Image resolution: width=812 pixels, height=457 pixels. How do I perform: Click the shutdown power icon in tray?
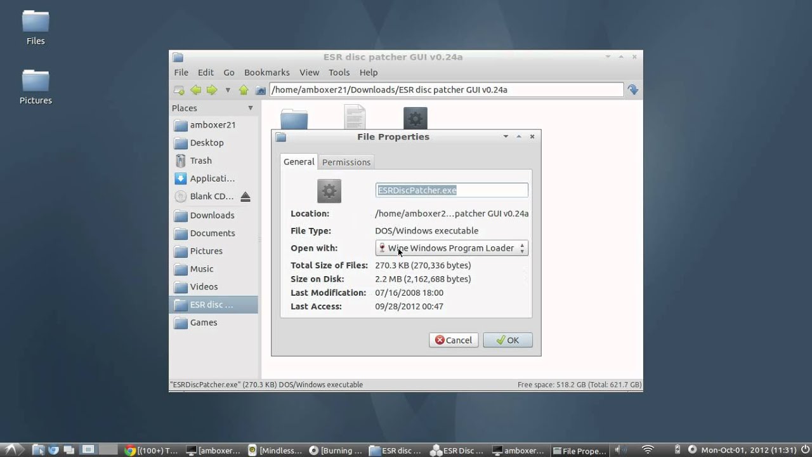(804, 450)
